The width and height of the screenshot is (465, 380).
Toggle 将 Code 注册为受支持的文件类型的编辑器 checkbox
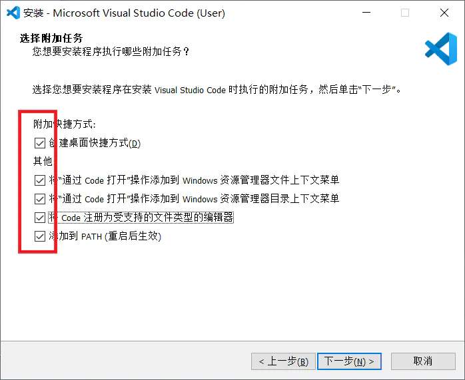coord(40,218)
